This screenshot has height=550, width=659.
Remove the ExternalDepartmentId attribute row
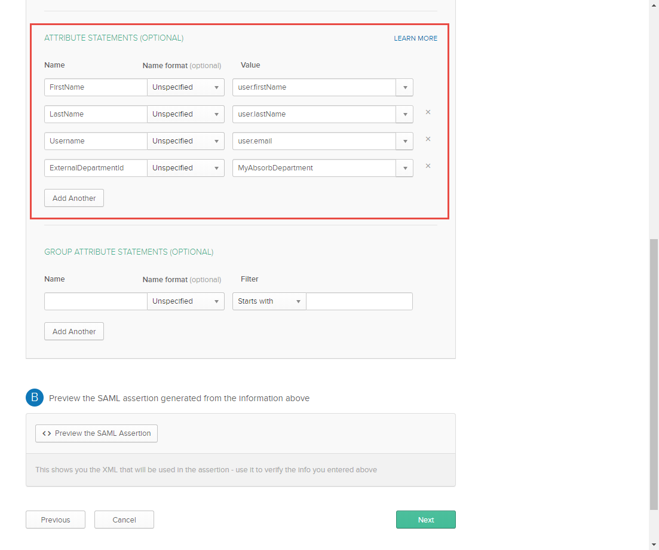tap(428, 166)
